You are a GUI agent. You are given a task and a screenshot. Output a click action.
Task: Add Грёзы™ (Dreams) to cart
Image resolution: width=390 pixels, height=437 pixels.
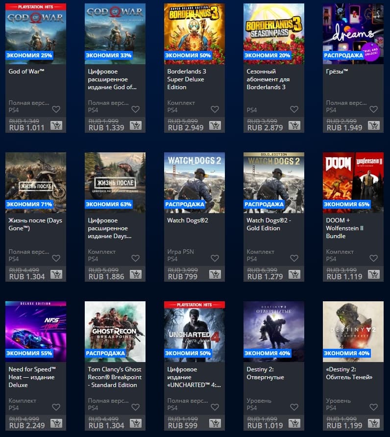(x=374, y=125)
